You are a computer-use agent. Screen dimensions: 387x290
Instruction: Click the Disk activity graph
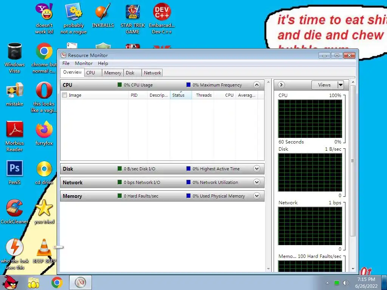click(310, 172)
